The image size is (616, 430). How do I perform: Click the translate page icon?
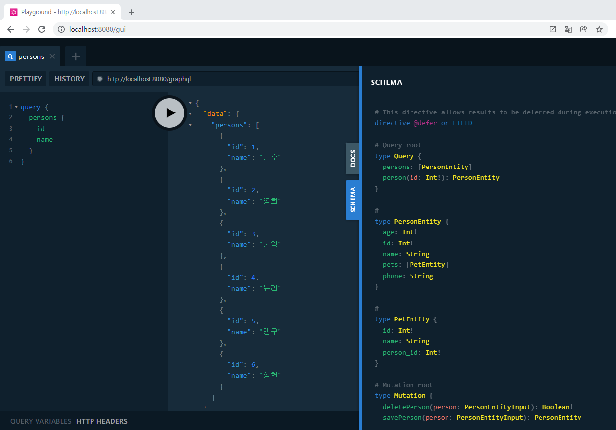[x=568, y=29]
